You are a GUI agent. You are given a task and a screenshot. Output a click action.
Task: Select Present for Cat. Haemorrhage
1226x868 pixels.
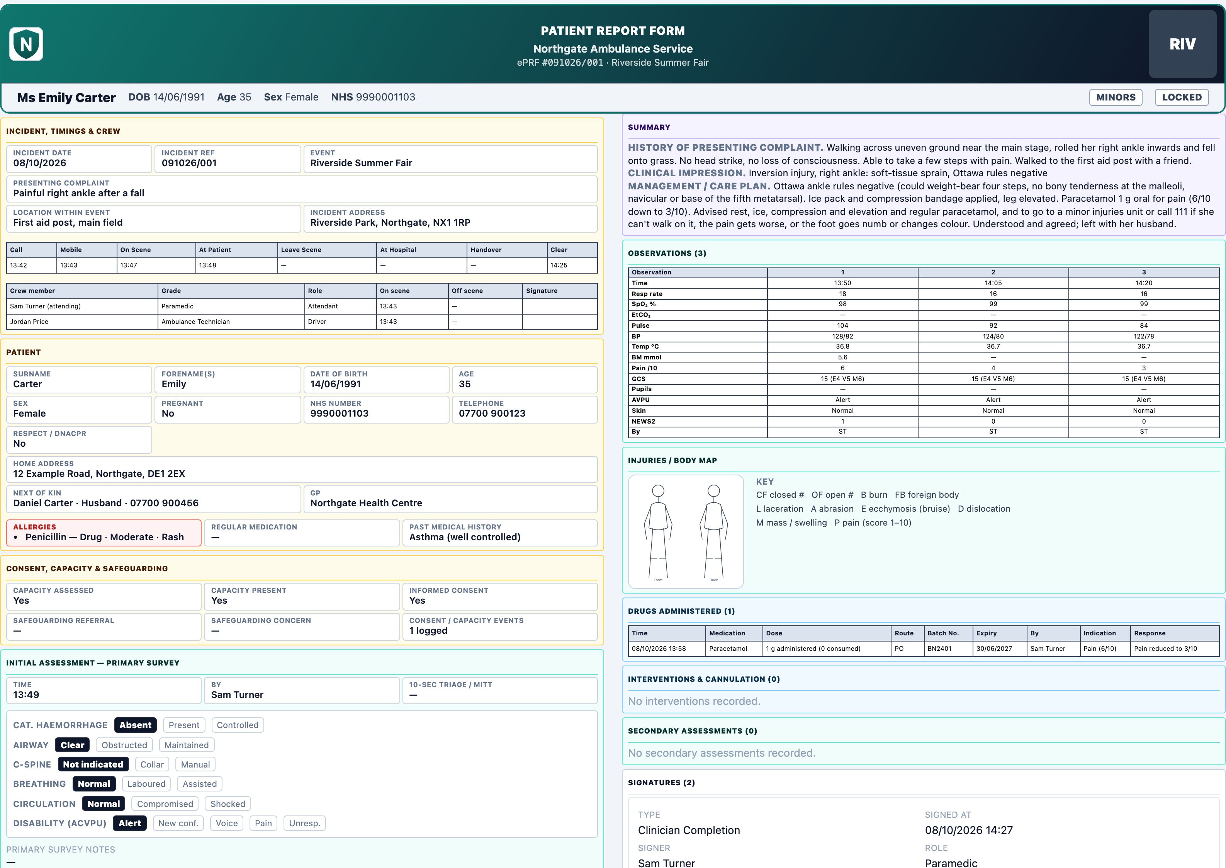tap(184, 725)
